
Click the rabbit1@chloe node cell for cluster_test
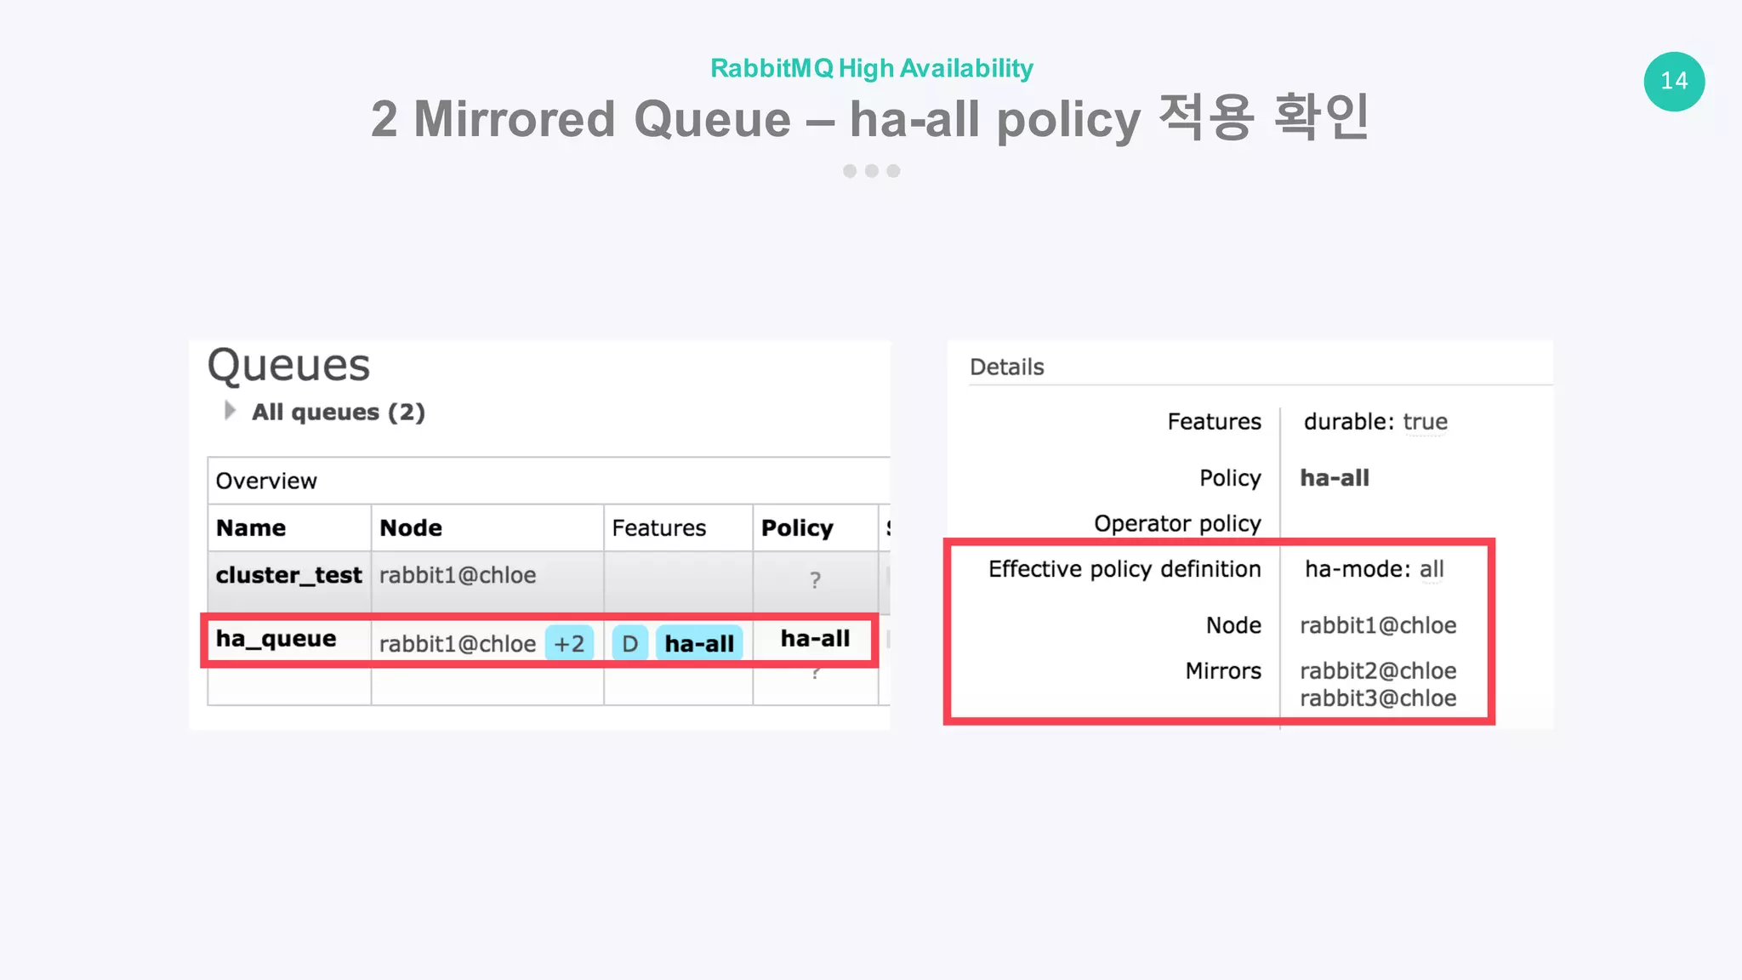(x=458, y=575)
